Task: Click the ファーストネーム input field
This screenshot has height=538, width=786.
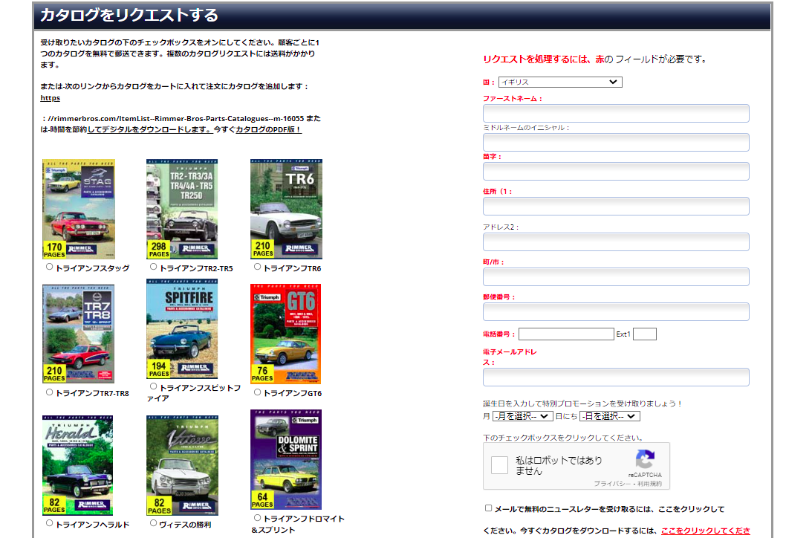Action: (x=615, y=113)
